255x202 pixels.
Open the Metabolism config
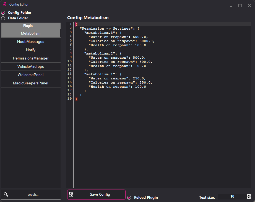(30, 33)
